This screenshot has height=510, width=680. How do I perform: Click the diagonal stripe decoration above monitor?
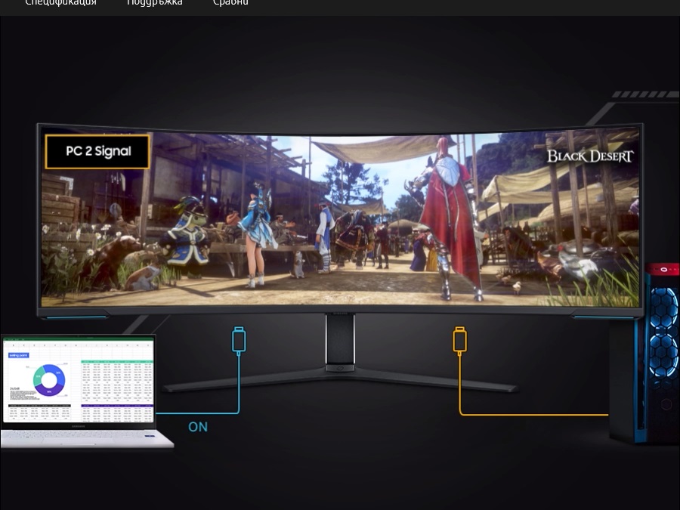tap(644, 94)
